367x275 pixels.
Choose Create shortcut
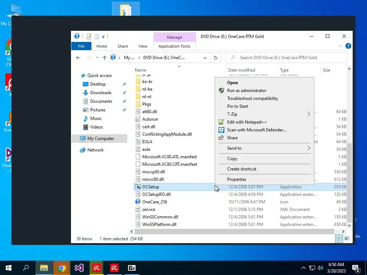pos(264,169)
